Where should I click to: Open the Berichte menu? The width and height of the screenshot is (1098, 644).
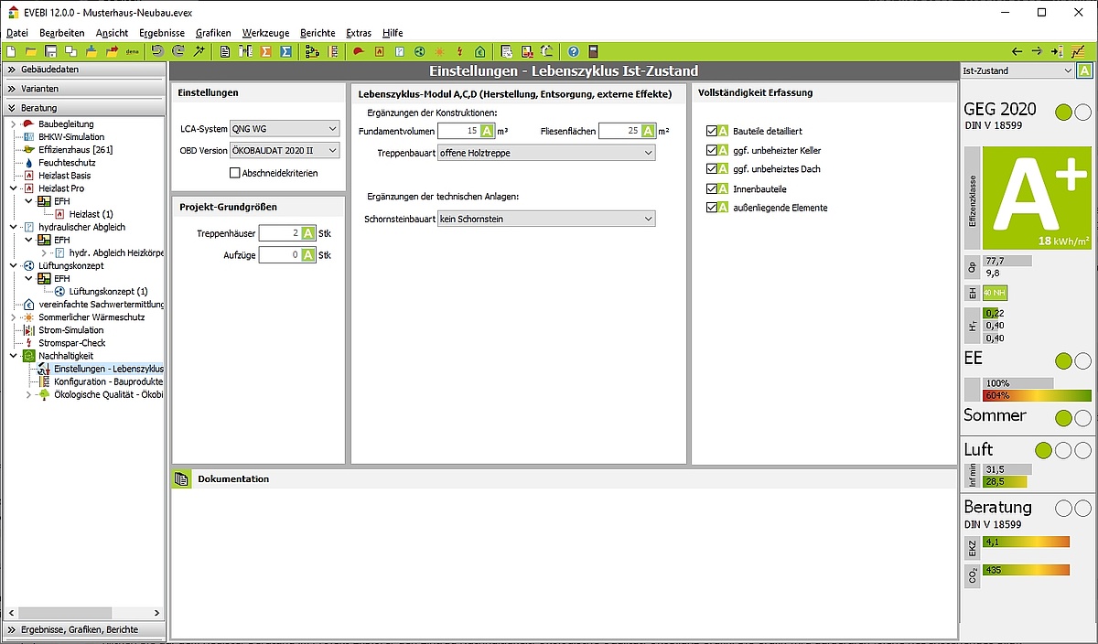pos(318,33)
